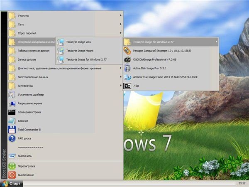This screenshot has height=187, width=249.
Task: Click arrow of highlighted Terabyte Image for Windows folder
Action: coord(216,42)
